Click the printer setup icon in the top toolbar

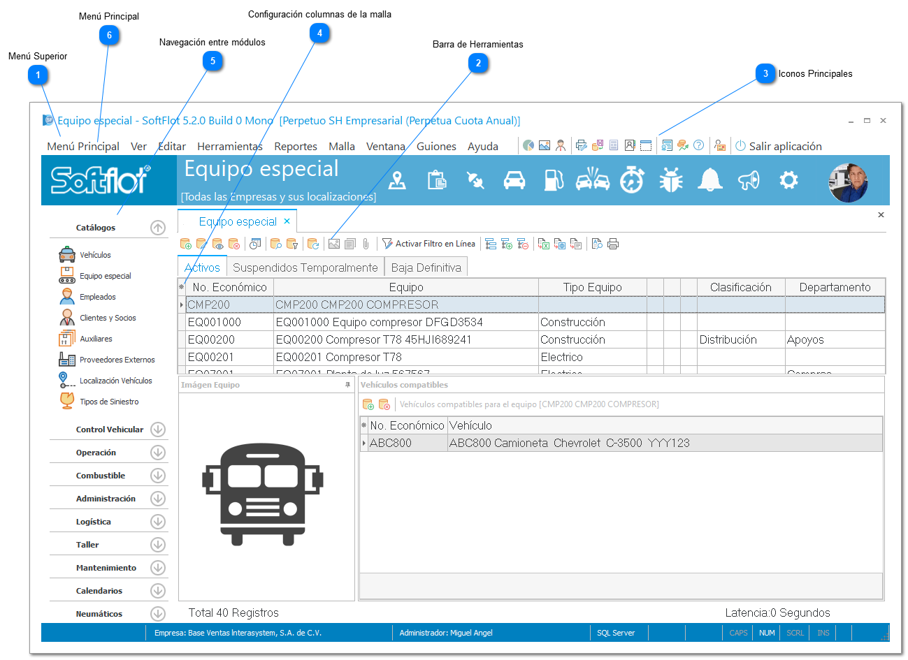(581, 145)
